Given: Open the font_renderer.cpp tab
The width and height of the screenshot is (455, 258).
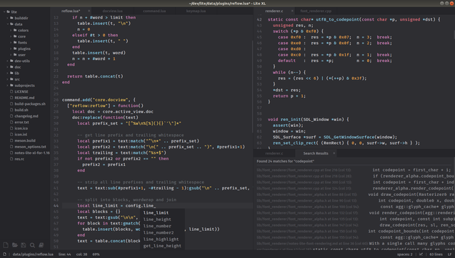Looking at the screenshot, I should tap(316, 11).
